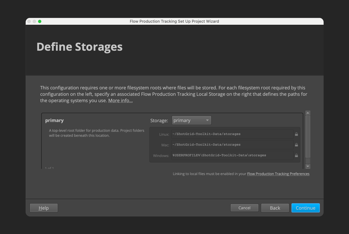Click the lock icon beside the Linux path
The image size is (349, 234).
pos(296,134)
